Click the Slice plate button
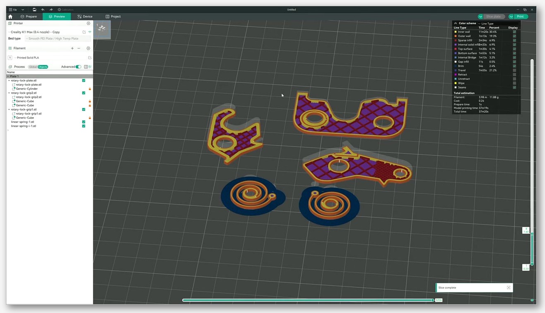 coord(494,17)
